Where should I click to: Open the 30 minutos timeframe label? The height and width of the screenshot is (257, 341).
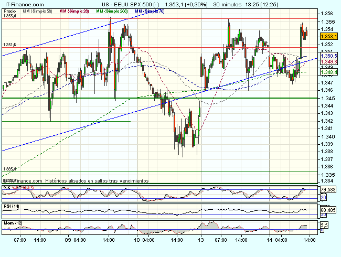pyautogui.click(x=227, y=5)
